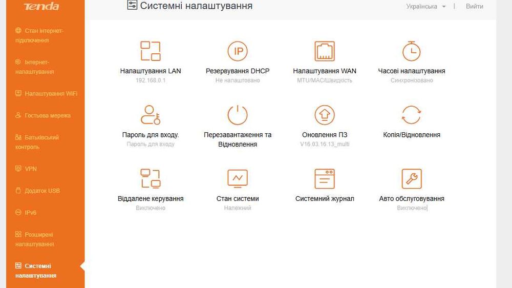The image size is (512, 288).
Task: Open the time settings clock icon
Action: pos(412,51)
